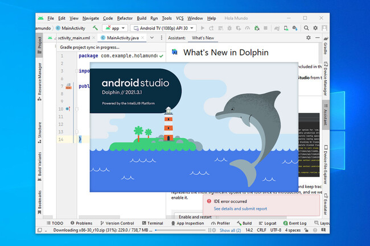Screen dimensions: 370x246
Task: Open Device Manager toolbar icon
Action: click(286, 28)
